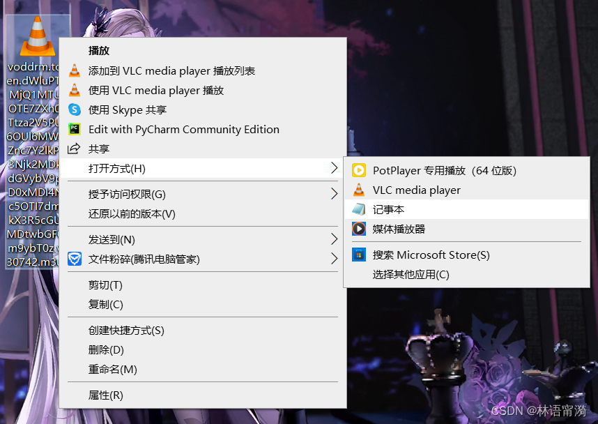The width and height of the screenshot is (598, 424).
Task: Select 删除(D) from the context menu
Action: coord(204,350)
